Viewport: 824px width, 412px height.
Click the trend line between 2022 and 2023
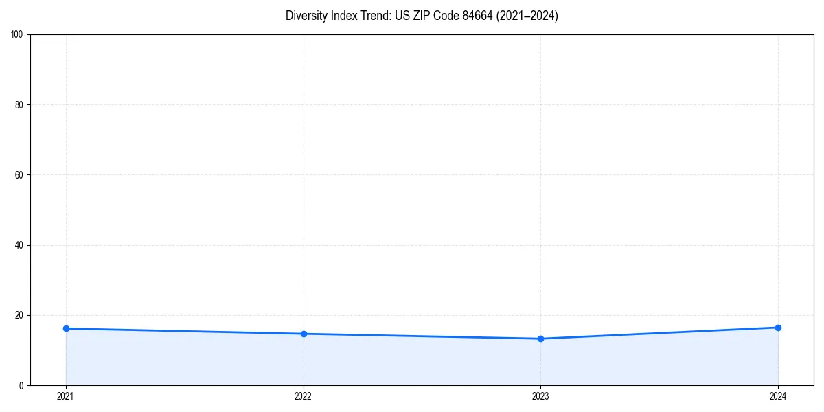(422, 336)
